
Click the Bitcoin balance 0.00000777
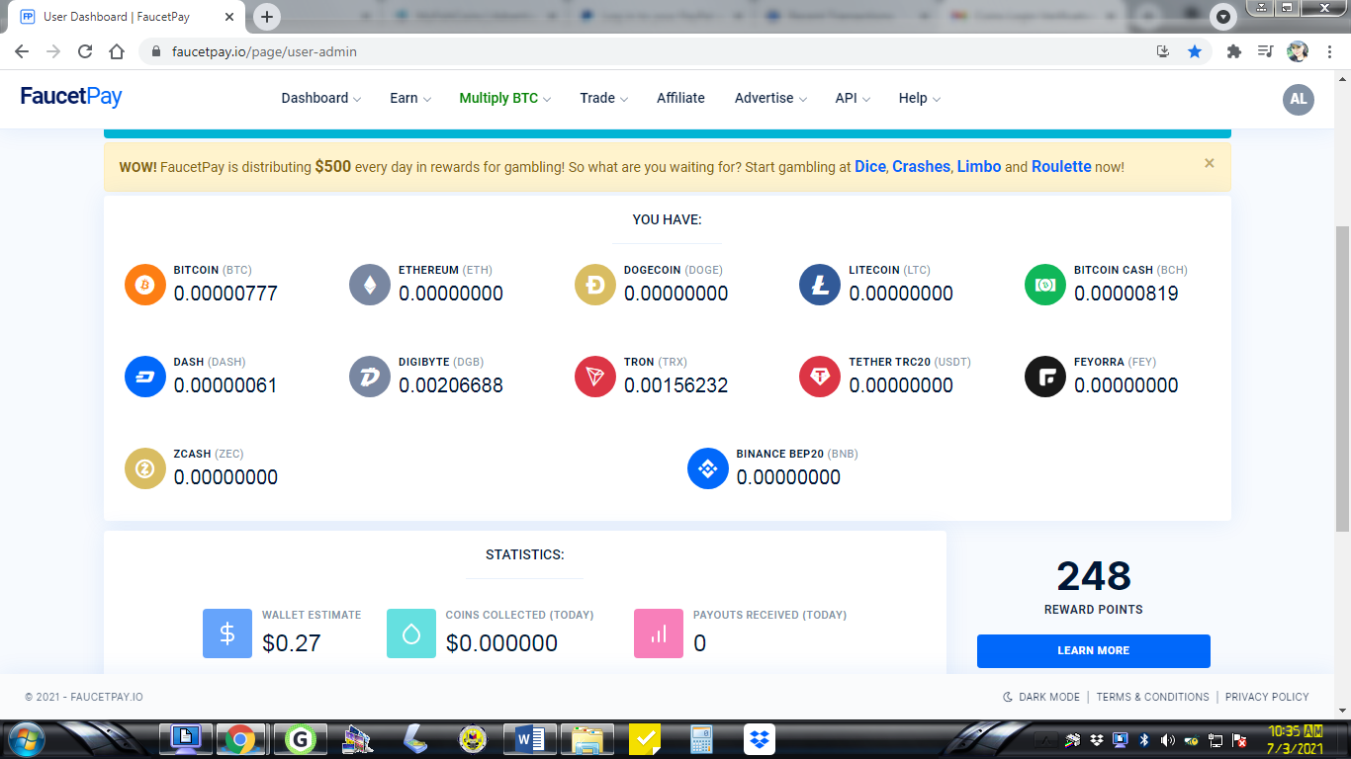point(225,294)
